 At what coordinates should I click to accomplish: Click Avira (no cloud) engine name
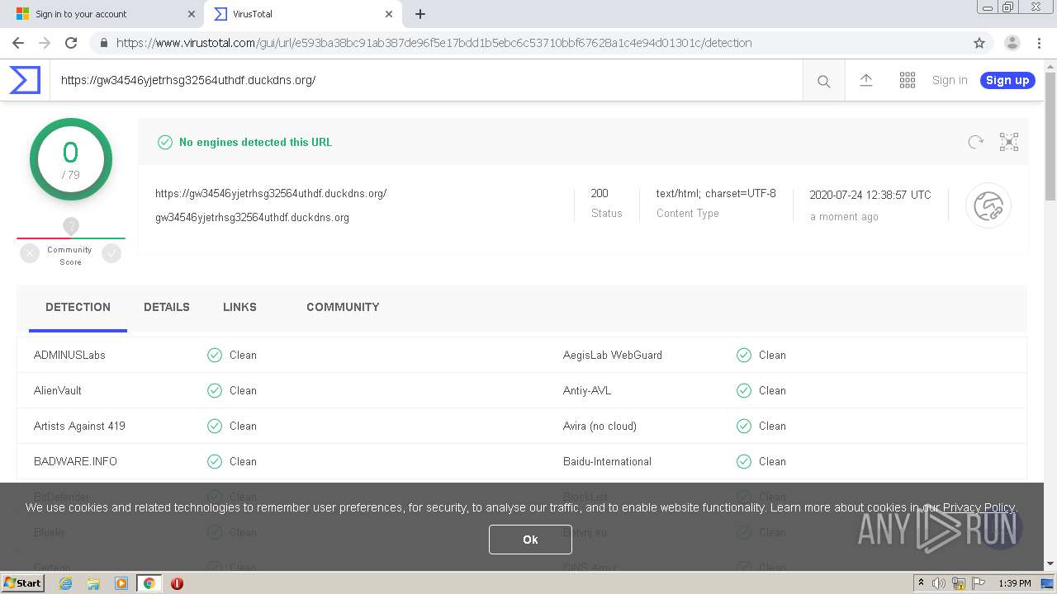600,426
